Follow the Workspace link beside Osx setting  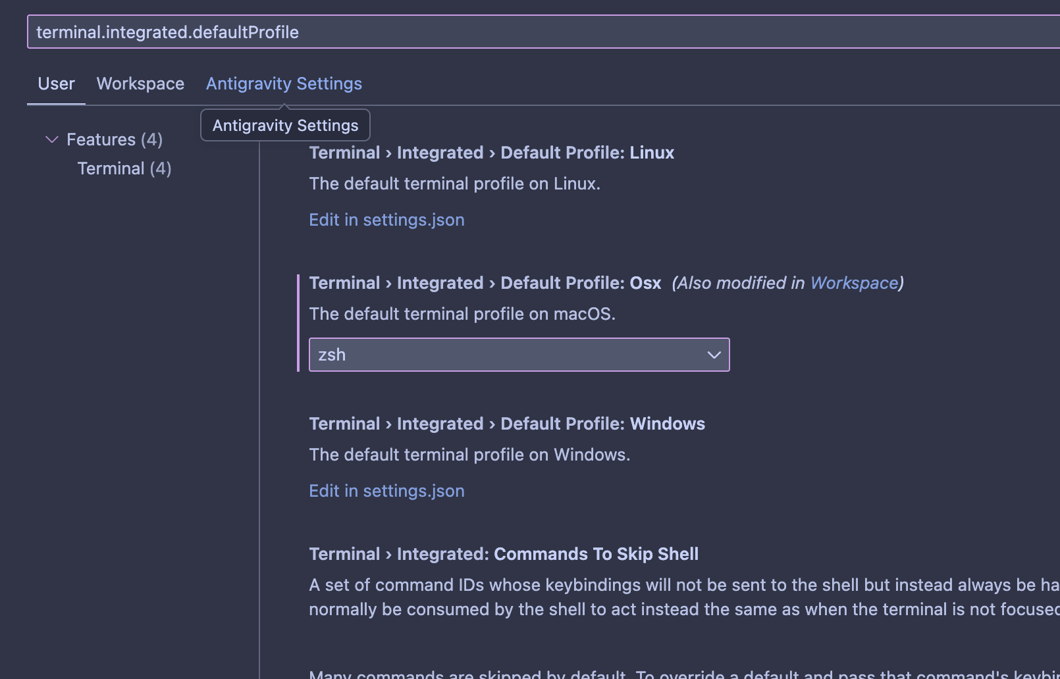pos(854,283)
